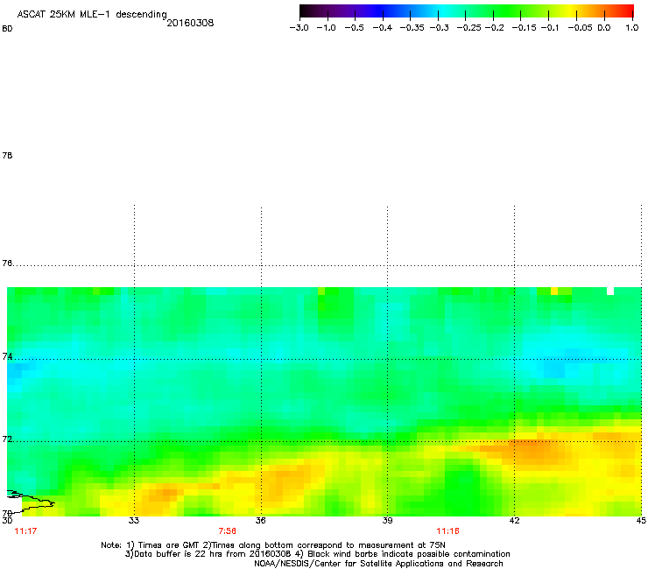
Task: Click the colorbar label -0.15
Action: pos(524,28)
